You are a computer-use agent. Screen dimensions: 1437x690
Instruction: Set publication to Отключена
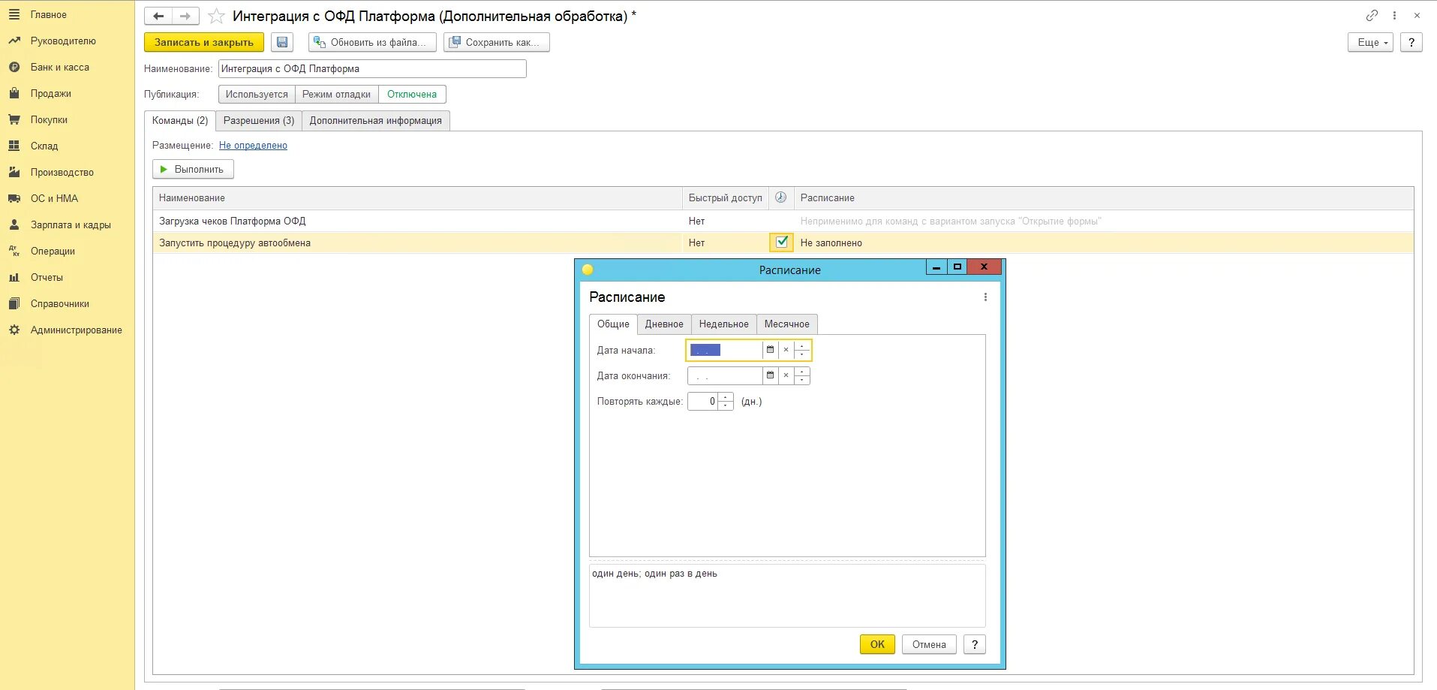pos(412,94)
